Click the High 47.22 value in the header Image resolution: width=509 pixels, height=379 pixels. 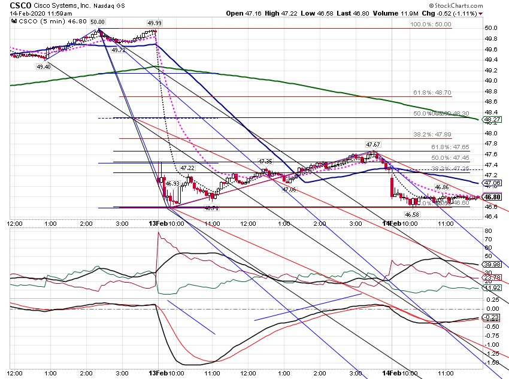tap(281, 13)
